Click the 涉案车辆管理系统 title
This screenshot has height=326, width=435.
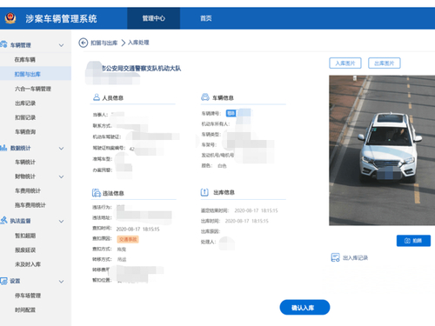tap(61, 18)
